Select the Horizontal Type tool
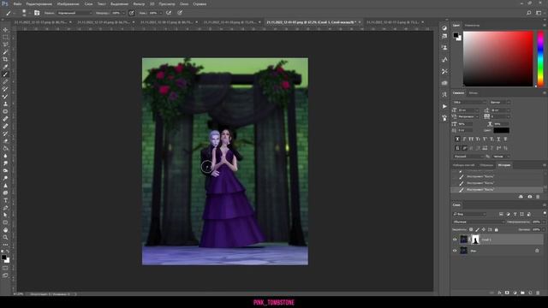 (x=5, y=200)
